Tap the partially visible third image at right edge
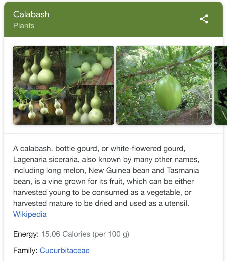This screenshot has width=227, height=261. coord(221,85)
